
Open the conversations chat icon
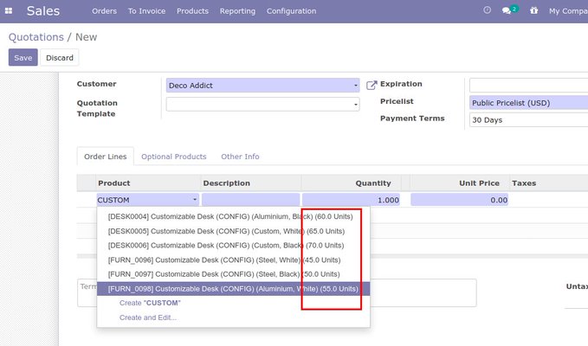click(x=507, y=10)
